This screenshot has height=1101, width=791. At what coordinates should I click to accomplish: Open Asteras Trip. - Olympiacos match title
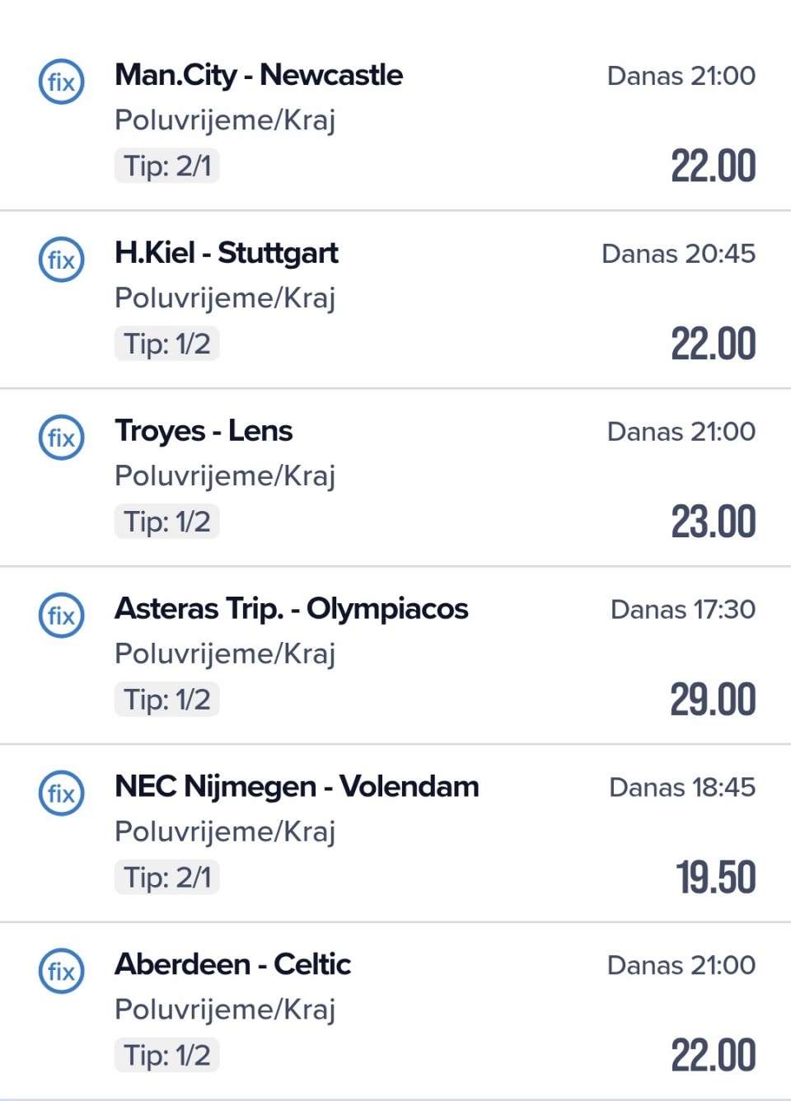292,609
